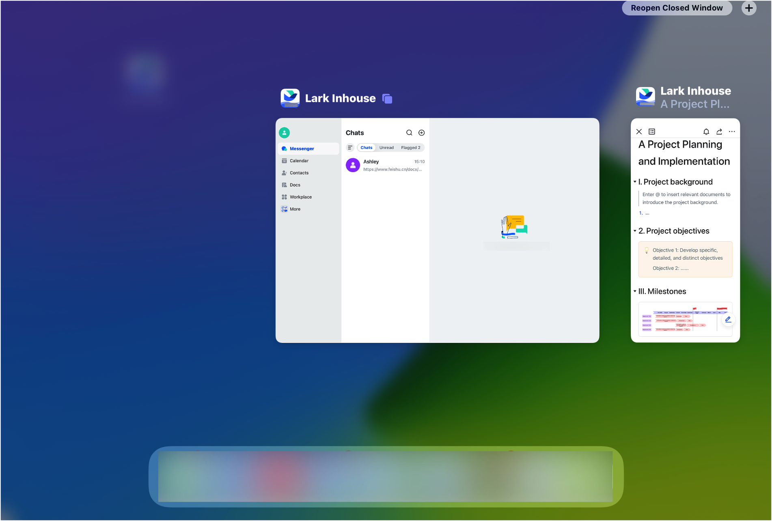Select Messenger in Lark sidebar

point(308,149)
